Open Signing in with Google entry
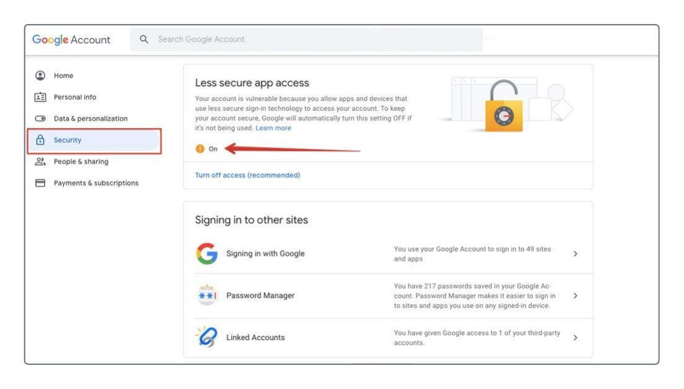The image size is (684, 389). (394, 254)
